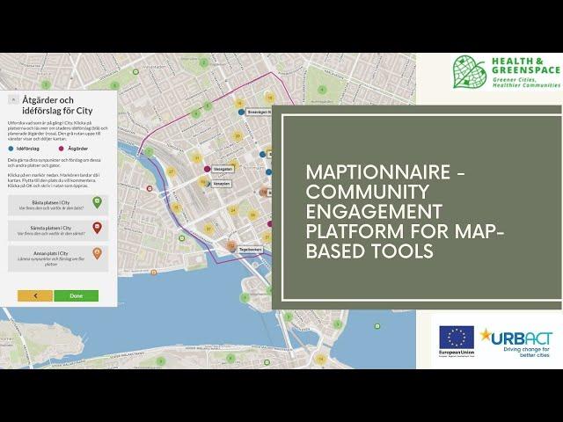Viewport: 563px width, 422px height.
Task: Open the green cluster marked 9 on the pink line
Action: 195,114
